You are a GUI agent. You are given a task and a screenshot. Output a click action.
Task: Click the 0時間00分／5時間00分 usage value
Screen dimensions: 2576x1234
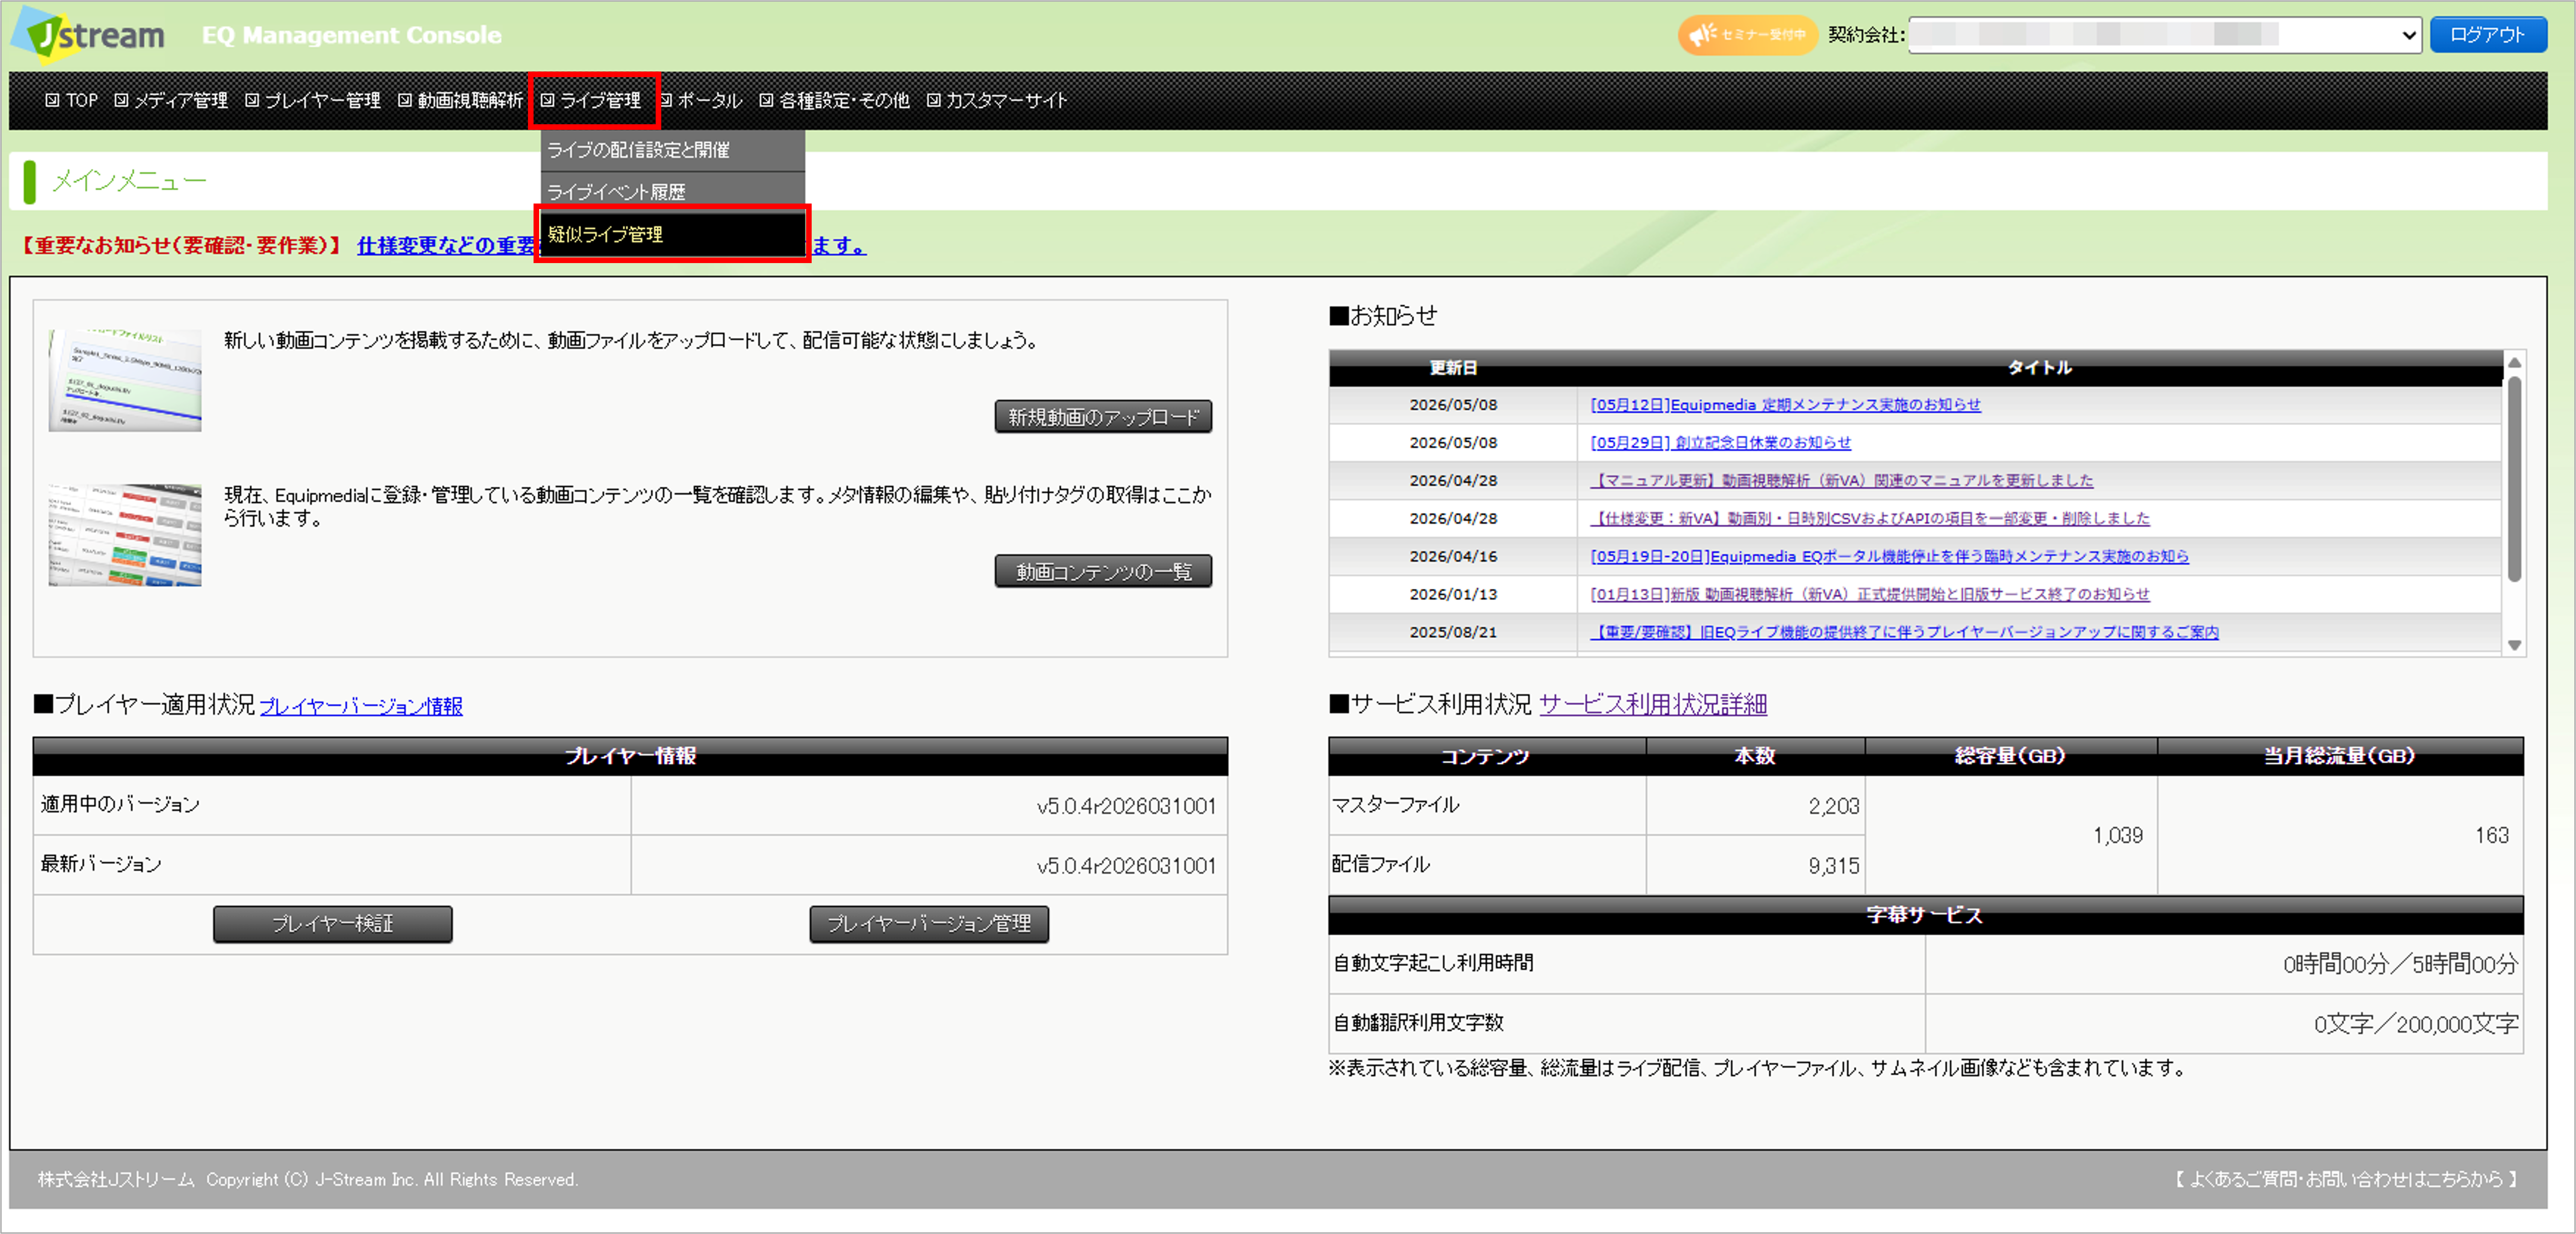pos(2400,965)
